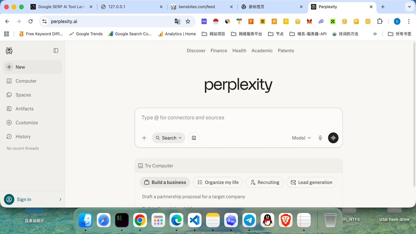This screenshot has height=234, width=416.
Task: Open the 网站项目 bookmark folder
Action: [x=214, y=34]
